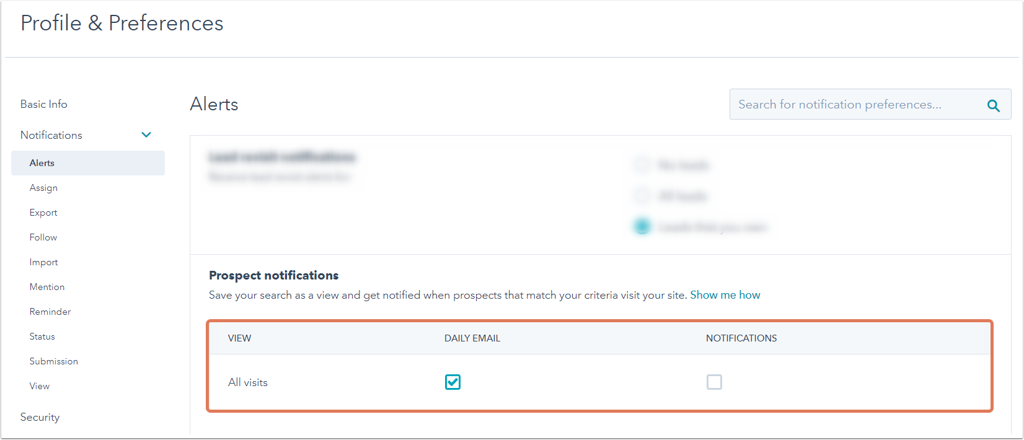
Task: Open Mention notification settings
Action: click(47, 287)
